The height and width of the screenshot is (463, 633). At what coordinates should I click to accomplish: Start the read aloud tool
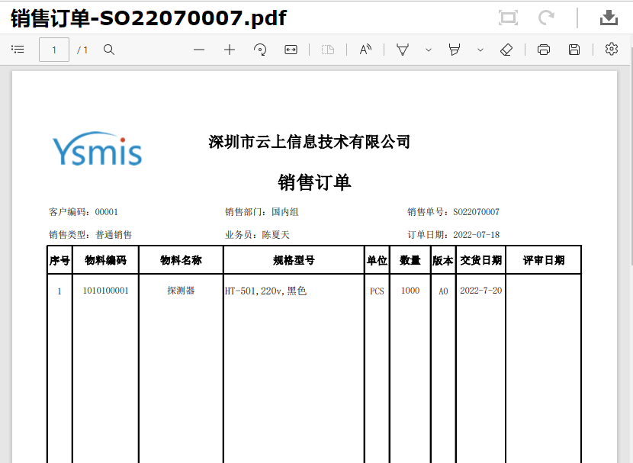pyautogui.click(x=365, y=50)
